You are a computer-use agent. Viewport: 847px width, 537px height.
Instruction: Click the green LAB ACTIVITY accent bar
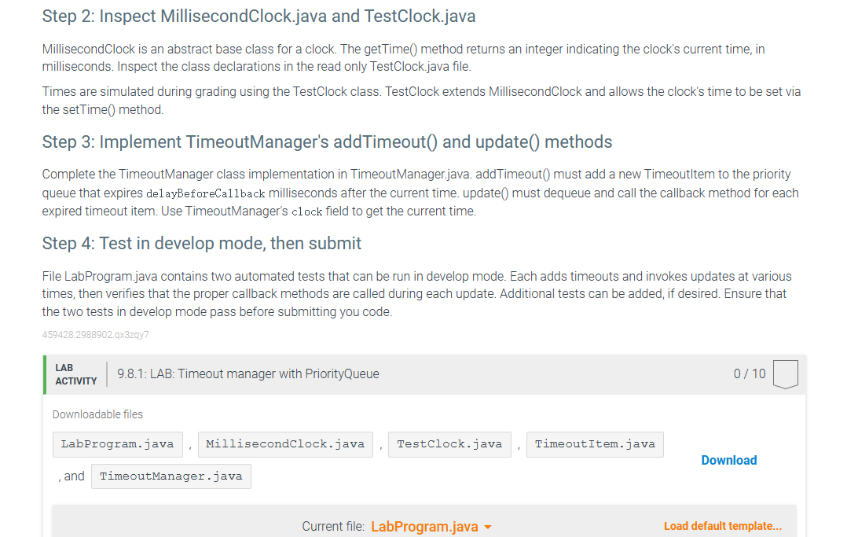[x=45, y=374]
